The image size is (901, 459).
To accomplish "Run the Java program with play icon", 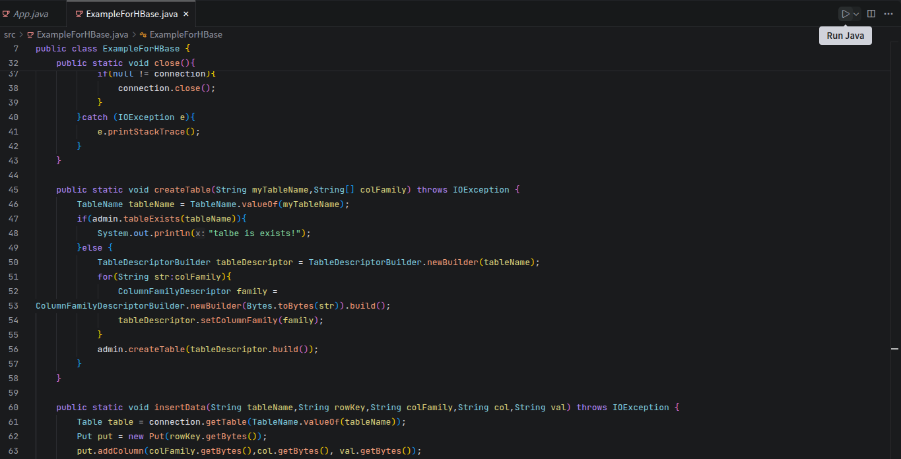I will (845, 14).
